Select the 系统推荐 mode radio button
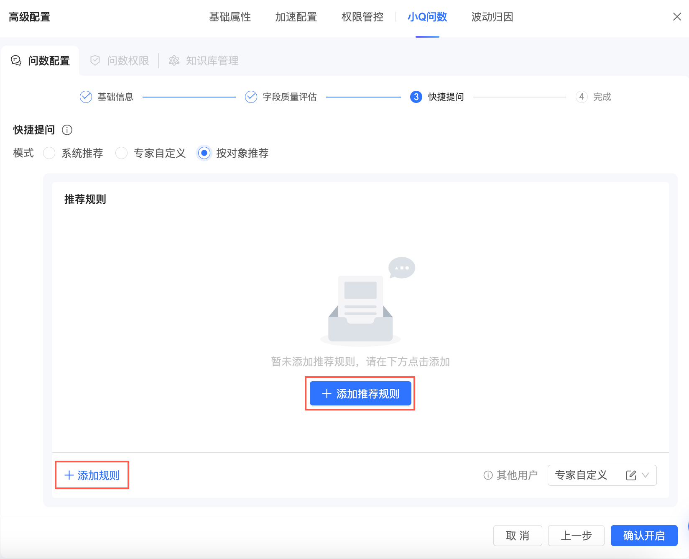The image size is (689, 559). (x=49, y=153)
